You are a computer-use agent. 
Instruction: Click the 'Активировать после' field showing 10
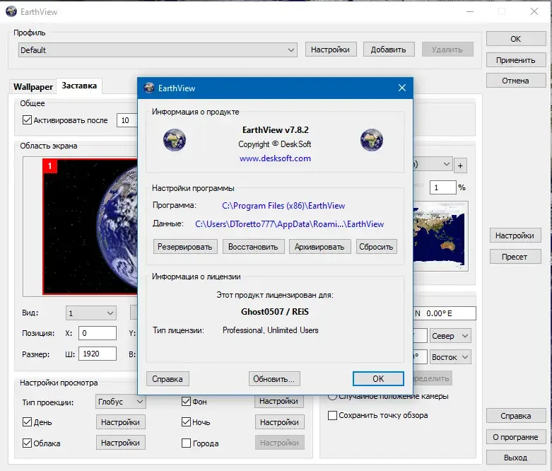(x=127, y=120)
